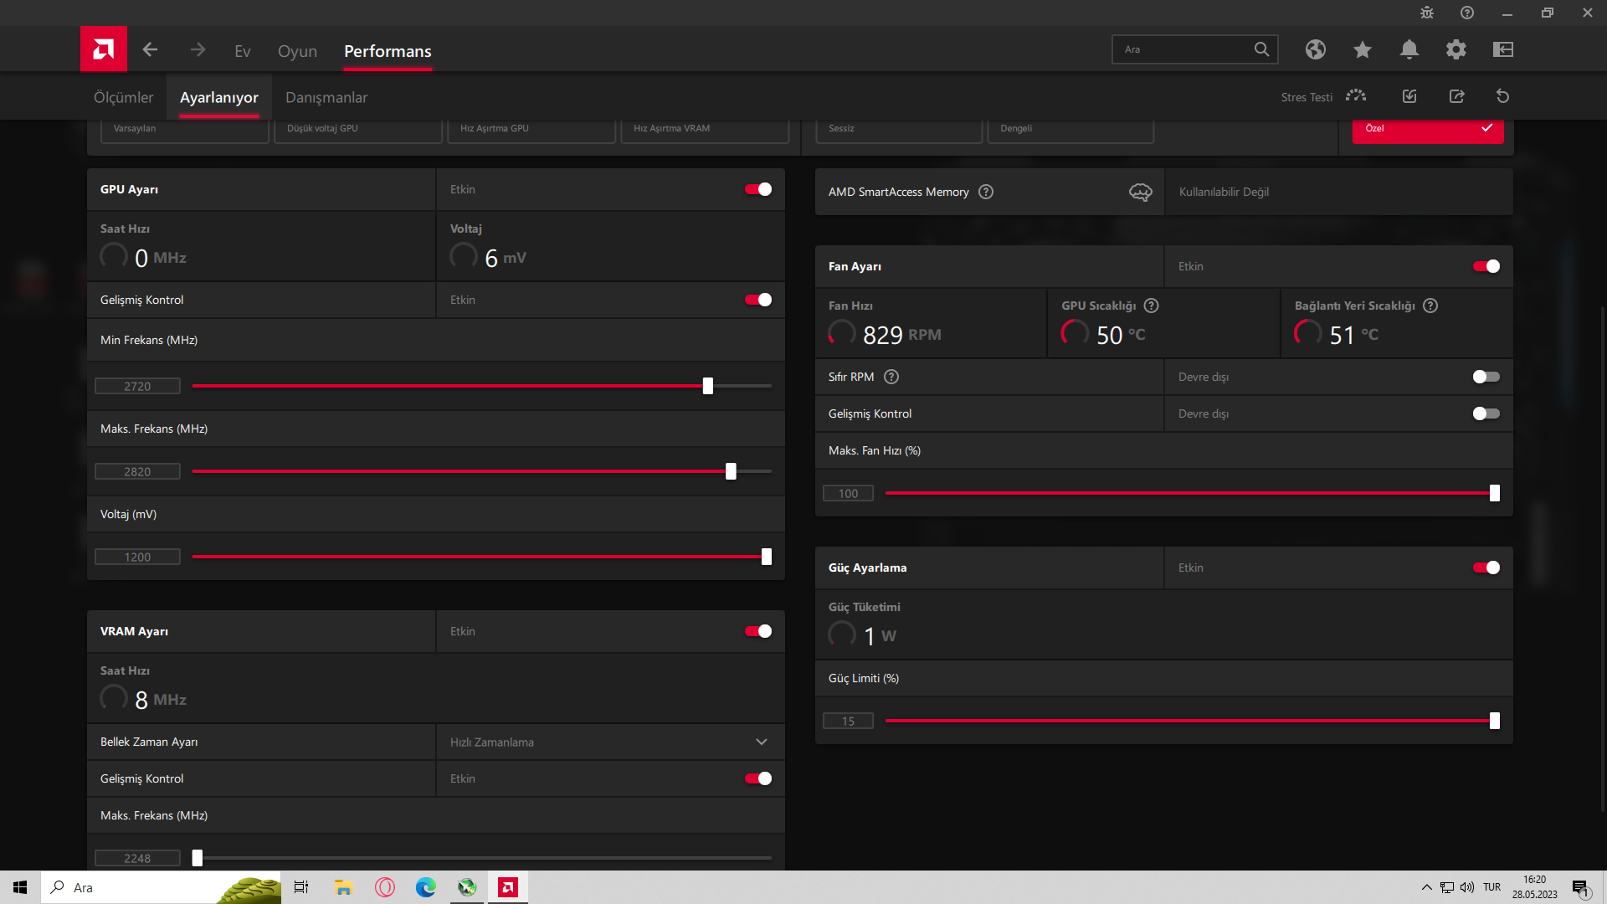The image size is (1607, 904).
Task: Open Opera browser from taskbar
Action: [x=385, y=887]
